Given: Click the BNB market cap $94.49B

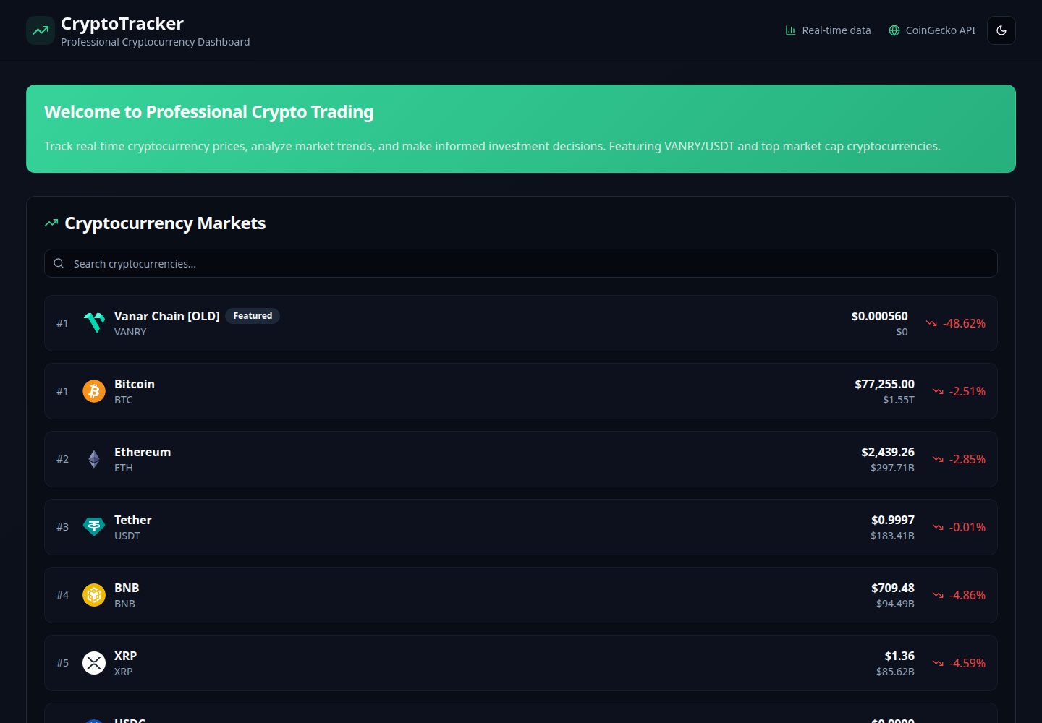Looking at the screenshot, I should click(x=895, y=604).
